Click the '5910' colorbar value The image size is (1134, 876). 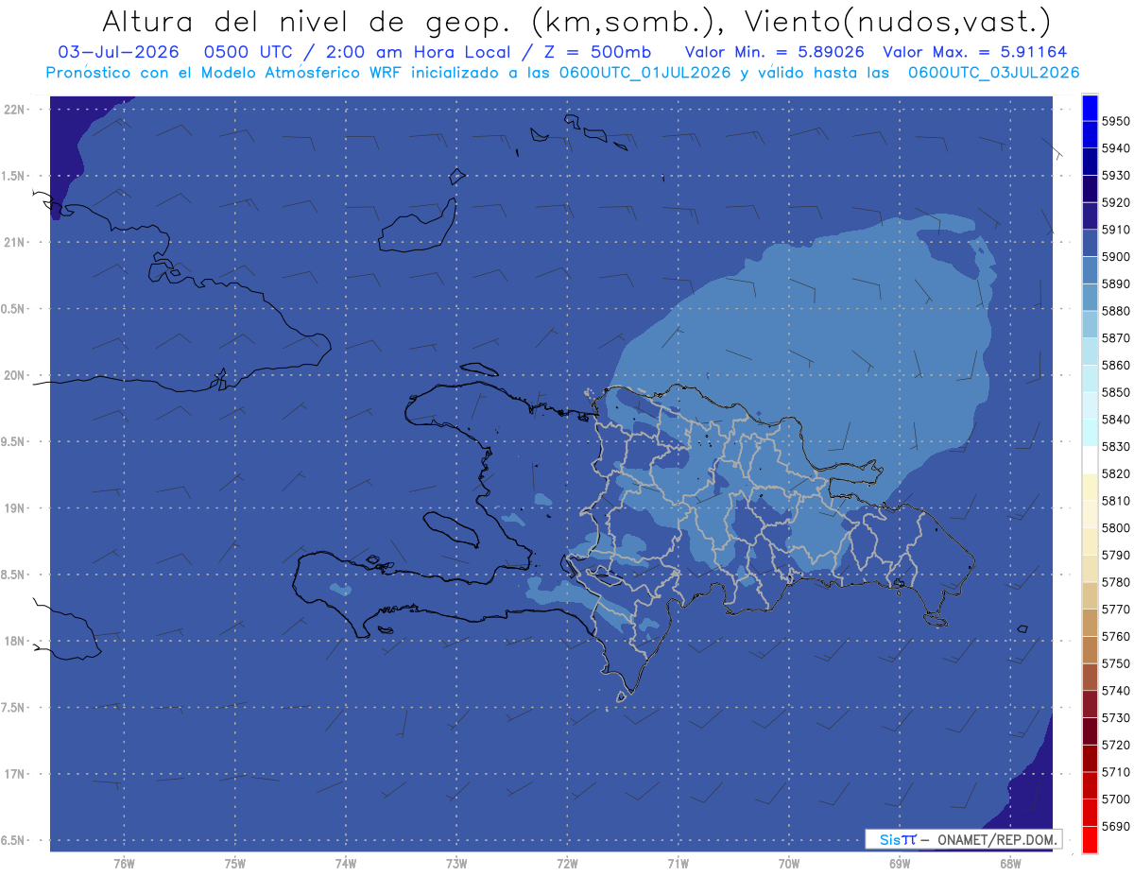pyautogui.click(x=1116, y=230)
